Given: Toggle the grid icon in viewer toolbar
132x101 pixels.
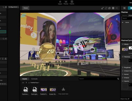Looking at the screenshot, I should point(113,8).
